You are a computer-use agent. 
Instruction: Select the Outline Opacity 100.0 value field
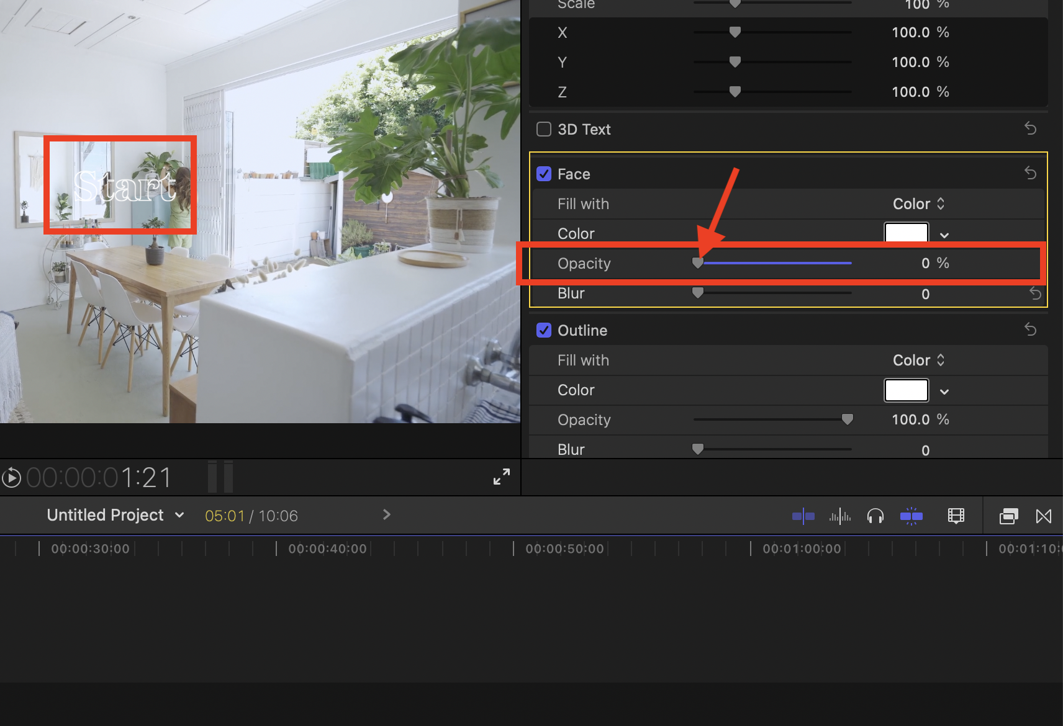910,420
